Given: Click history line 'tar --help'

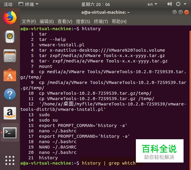Looking at the screenshot, I should pyautogui.click(x=52, y=39).
